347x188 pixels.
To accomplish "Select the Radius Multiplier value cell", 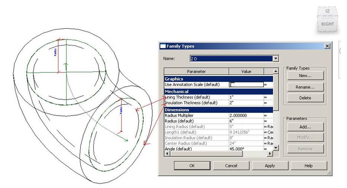I will click(245, 115).
